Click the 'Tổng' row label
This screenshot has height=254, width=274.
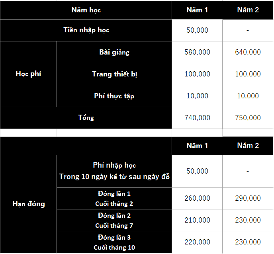(86, 118)
